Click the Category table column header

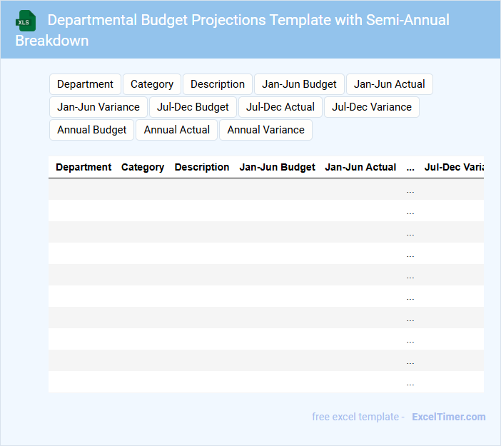coord(143,167)
